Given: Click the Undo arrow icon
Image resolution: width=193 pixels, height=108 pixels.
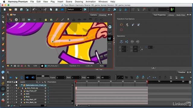Looking at the screenshot, I should click(x=34, y=10).
